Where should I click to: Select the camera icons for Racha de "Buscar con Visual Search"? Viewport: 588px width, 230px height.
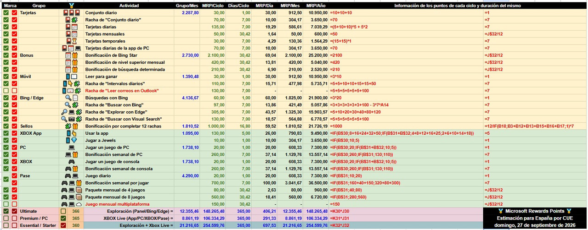[x=71, y=119]
